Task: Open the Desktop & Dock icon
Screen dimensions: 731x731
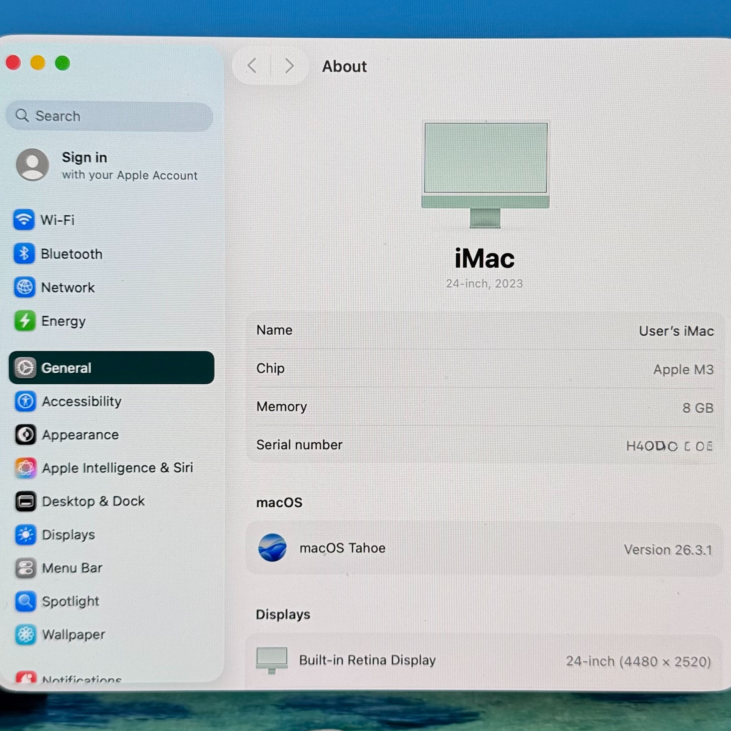Action: coord(26,501)
